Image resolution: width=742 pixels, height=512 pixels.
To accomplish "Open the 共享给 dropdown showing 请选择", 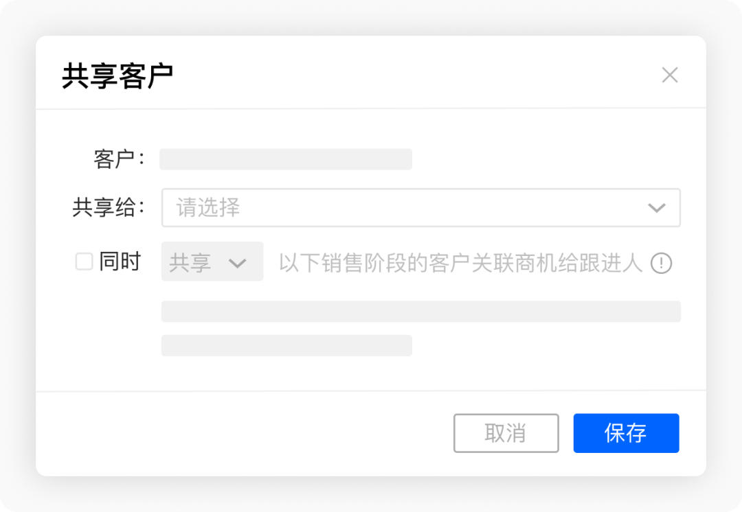I will 419,207.
